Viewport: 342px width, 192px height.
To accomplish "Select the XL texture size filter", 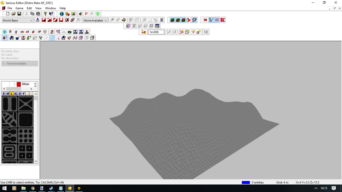I will (x=16, y=94).
